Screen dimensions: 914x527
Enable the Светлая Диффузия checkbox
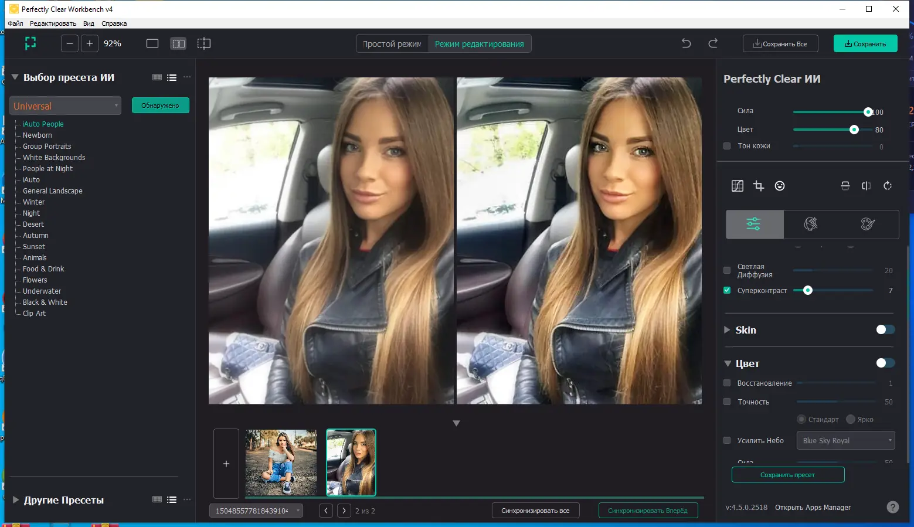727,270
